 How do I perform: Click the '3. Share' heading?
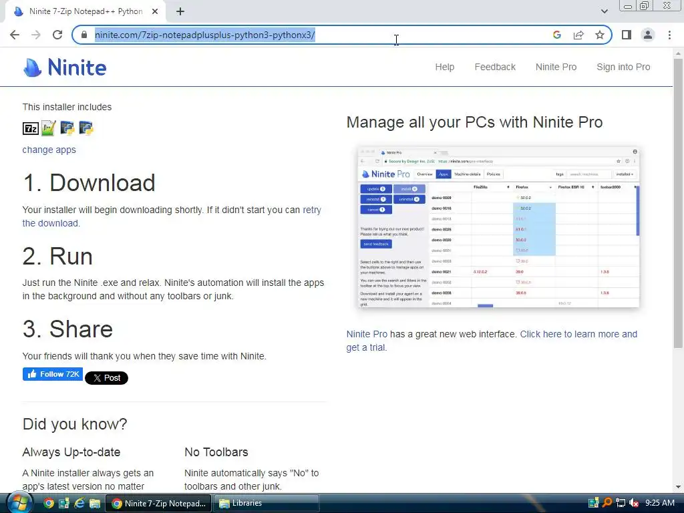pyautogui.click(x=67, y=329)
